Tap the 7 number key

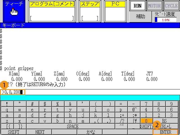[147, 104]
